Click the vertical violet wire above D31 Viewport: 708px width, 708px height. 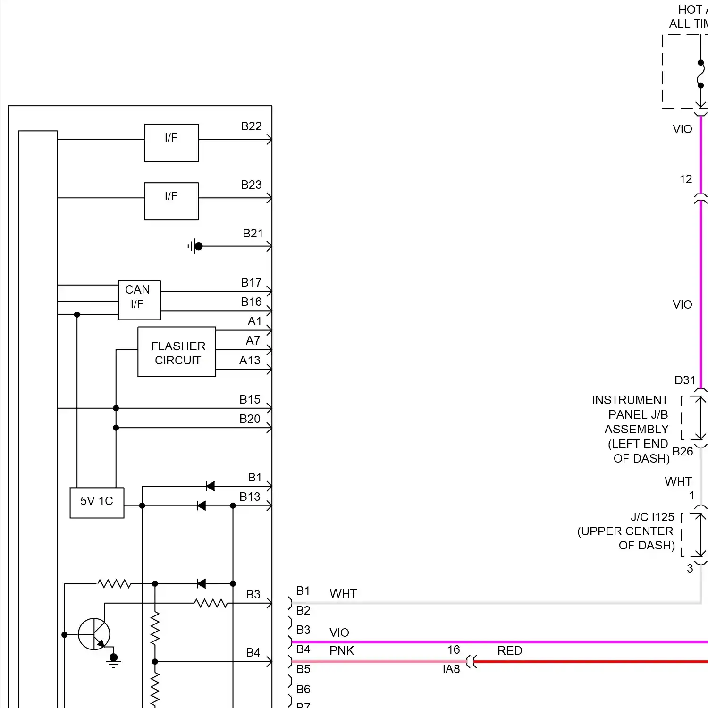click(x=701, y=295)
